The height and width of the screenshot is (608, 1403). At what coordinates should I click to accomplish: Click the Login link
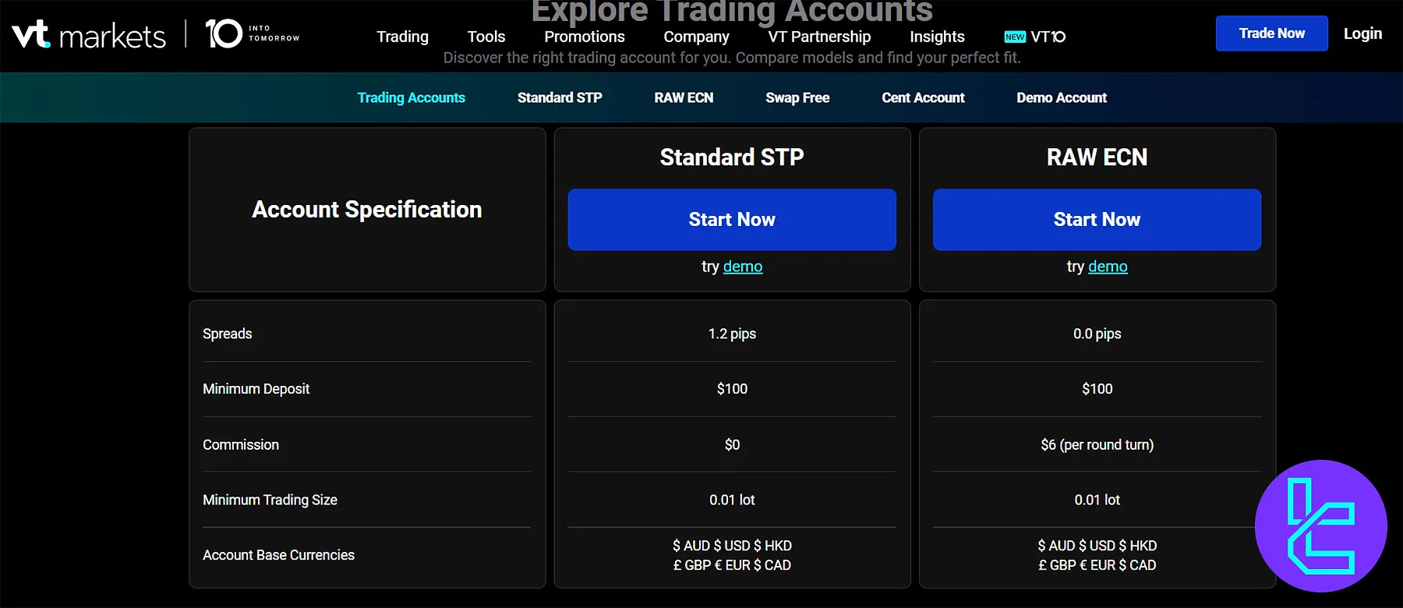pos(1362,34)
